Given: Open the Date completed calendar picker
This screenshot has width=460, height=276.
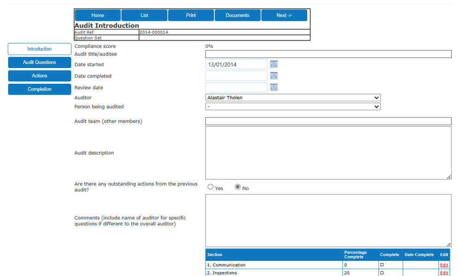Looking at the screenshot, I should pyautogui.click(x=274, y=75).
